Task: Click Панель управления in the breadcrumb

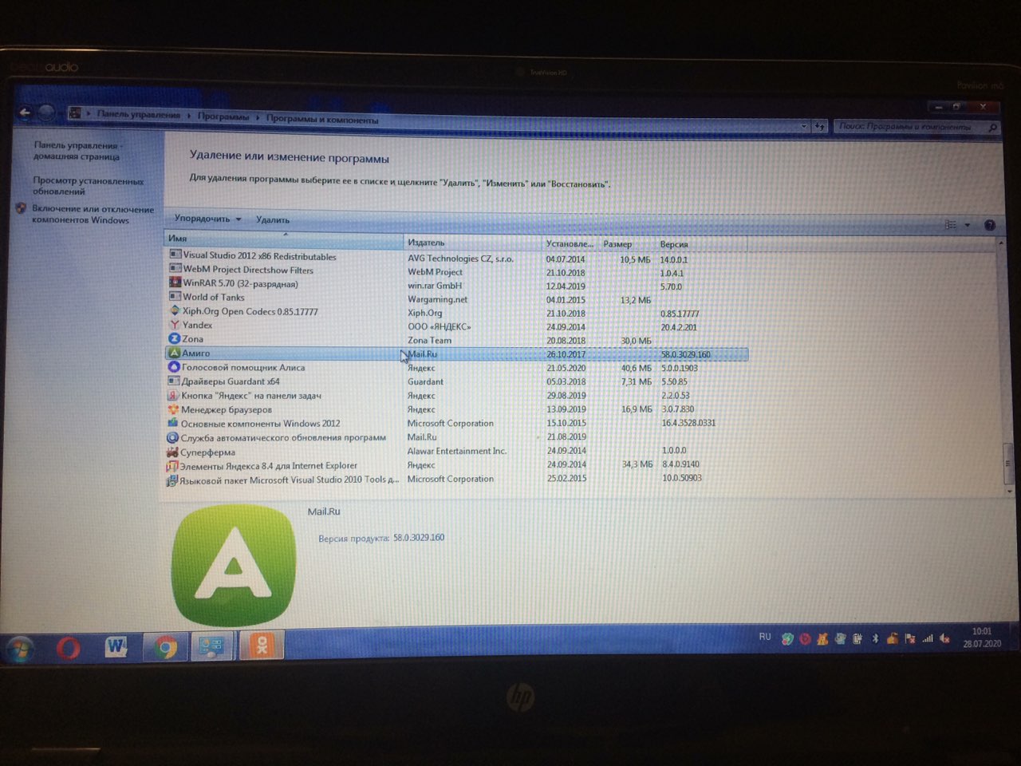Action: coord(139,114)
